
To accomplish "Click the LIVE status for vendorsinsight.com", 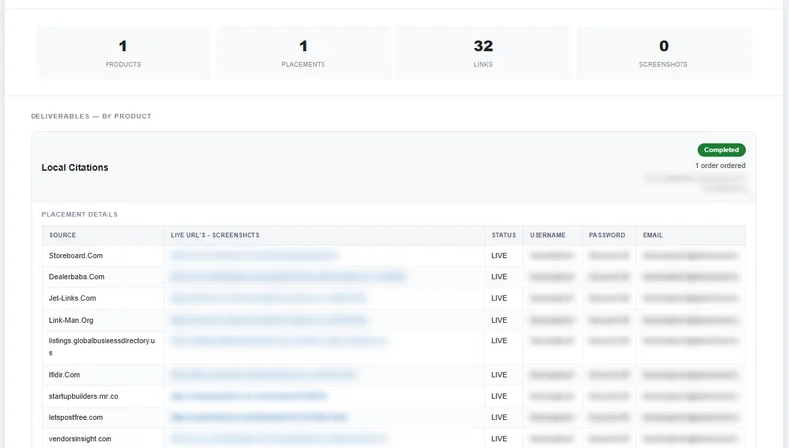I will [499, 439].
